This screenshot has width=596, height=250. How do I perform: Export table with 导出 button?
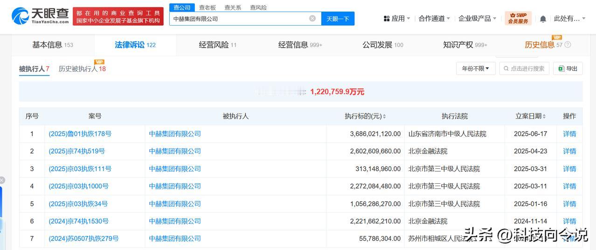[568, 69]
